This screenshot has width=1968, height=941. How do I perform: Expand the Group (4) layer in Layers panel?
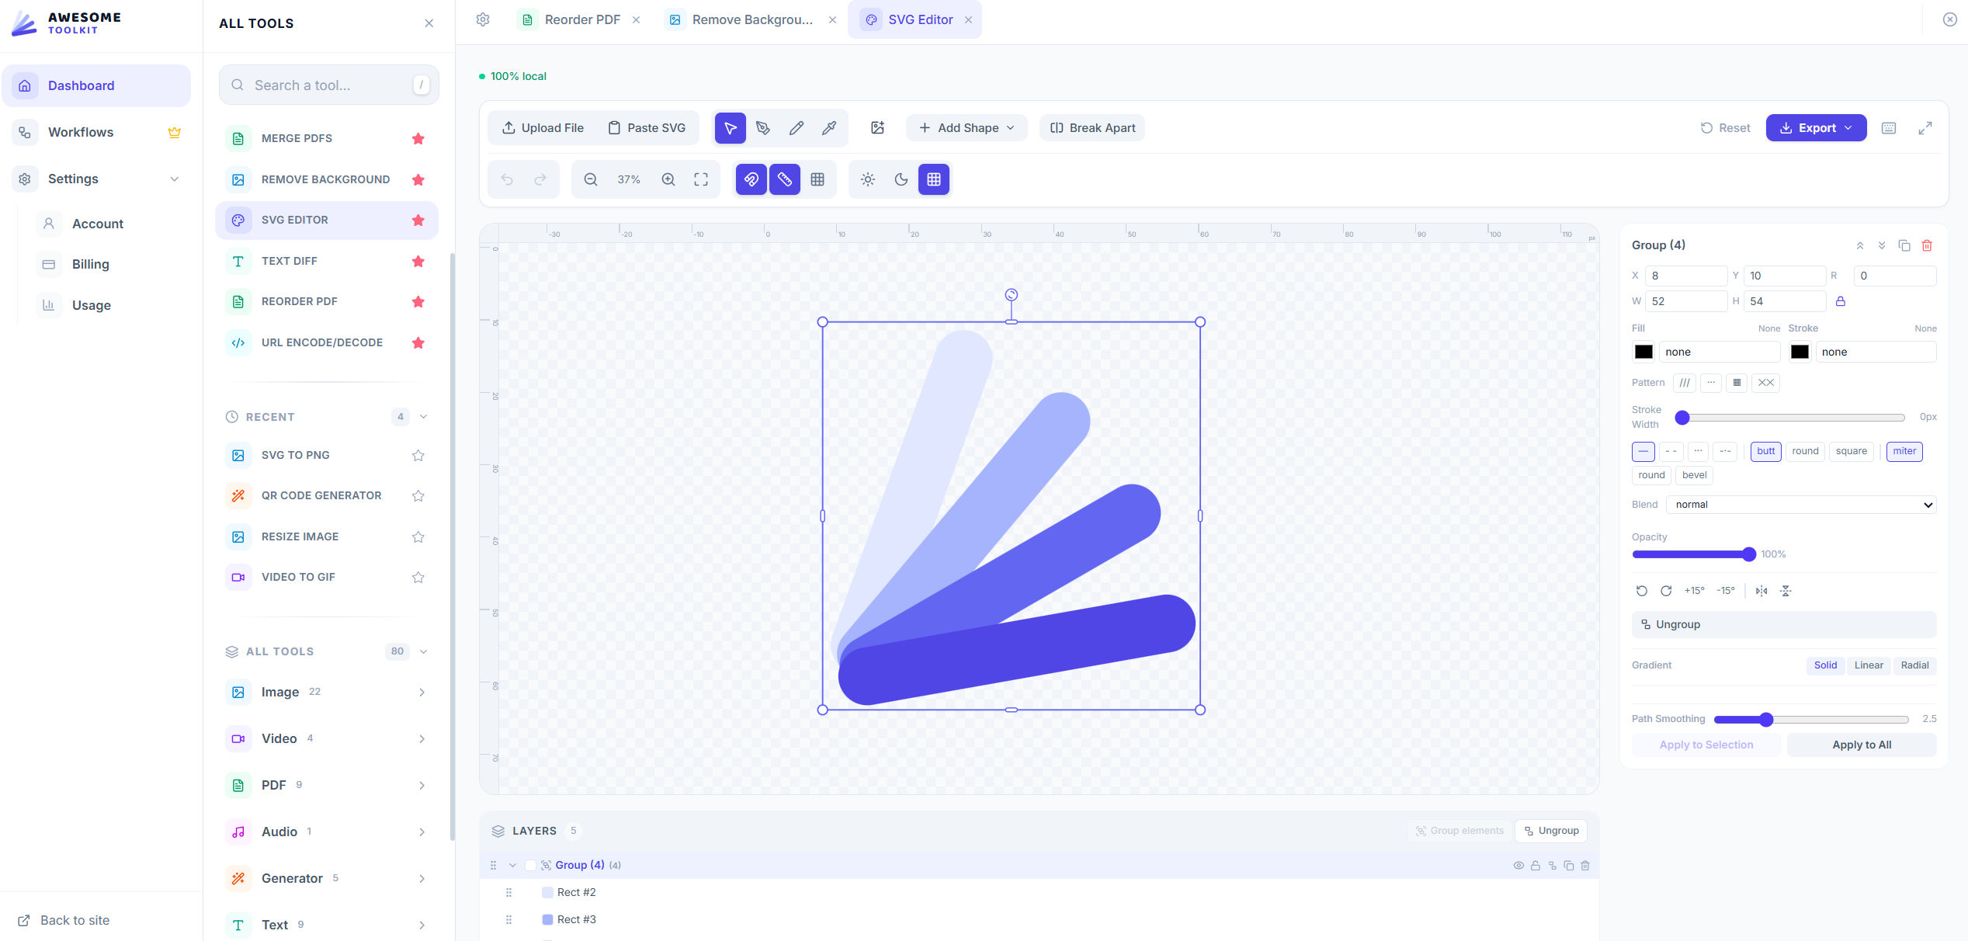pyautogui.click(x=512, y=864)
